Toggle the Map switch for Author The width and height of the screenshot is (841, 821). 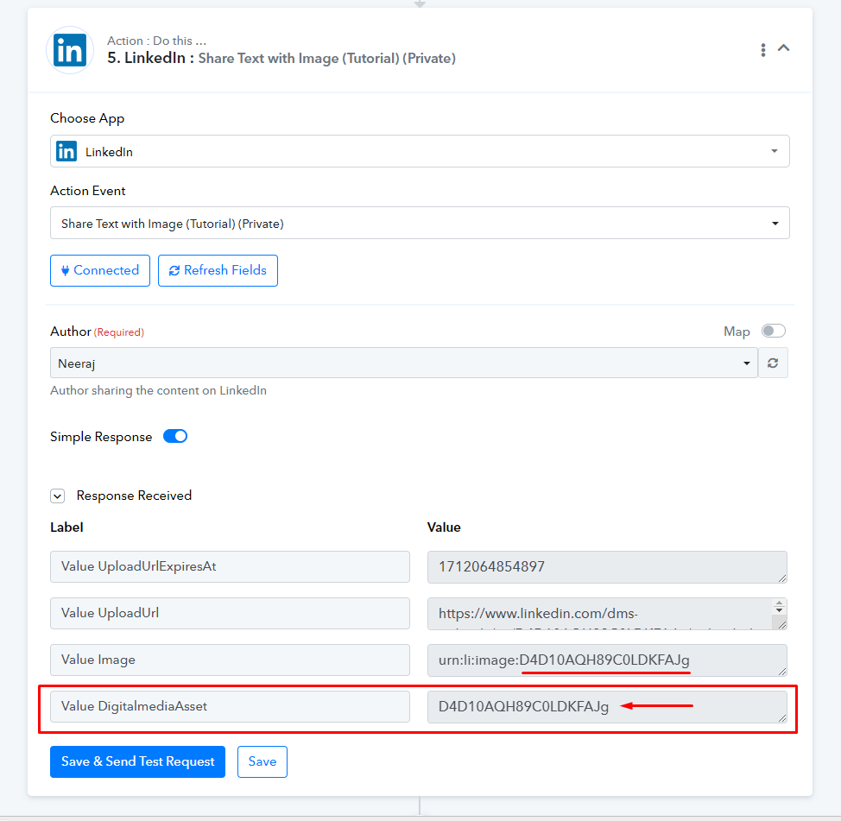(x=773, y=331)
